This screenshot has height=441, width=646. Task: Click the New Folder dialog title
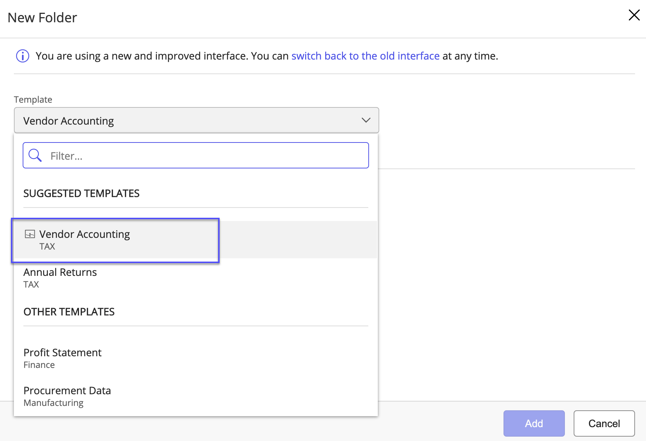pos(42,18)
